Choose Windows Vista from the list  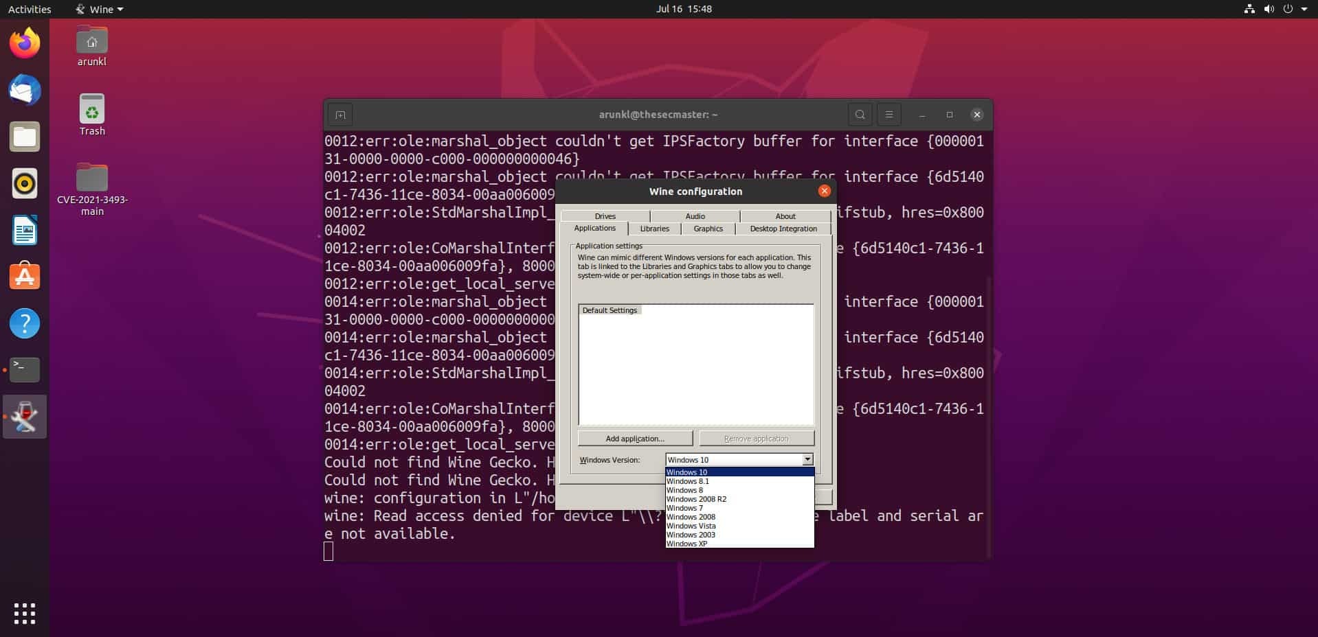739,526
